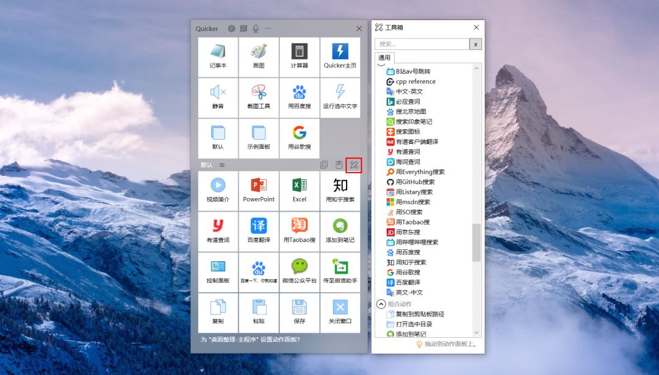Click the toolbox list scrollbar thumb
The width and height of the screenshot is (659, 375).
click(x=476, y=243)
